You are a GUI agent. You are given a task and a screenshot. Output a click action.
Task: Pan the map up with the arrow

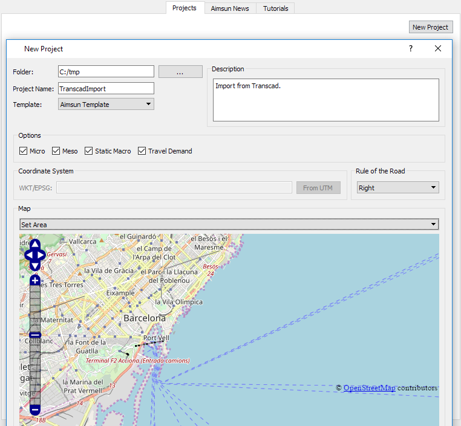click(35, 245)
